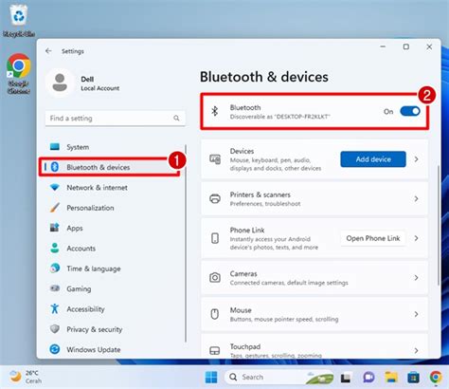Click the Windows Update label

coord(94,349)
